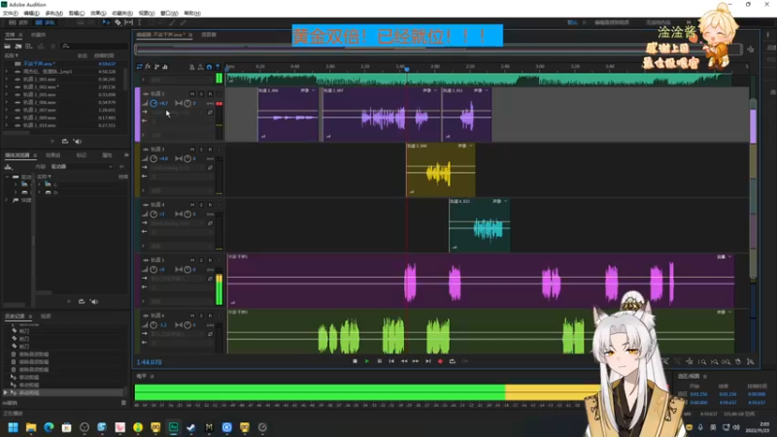Switch to the 混音器 tab
The height and width of the screenshot is (437, 777).
[209, 35]
